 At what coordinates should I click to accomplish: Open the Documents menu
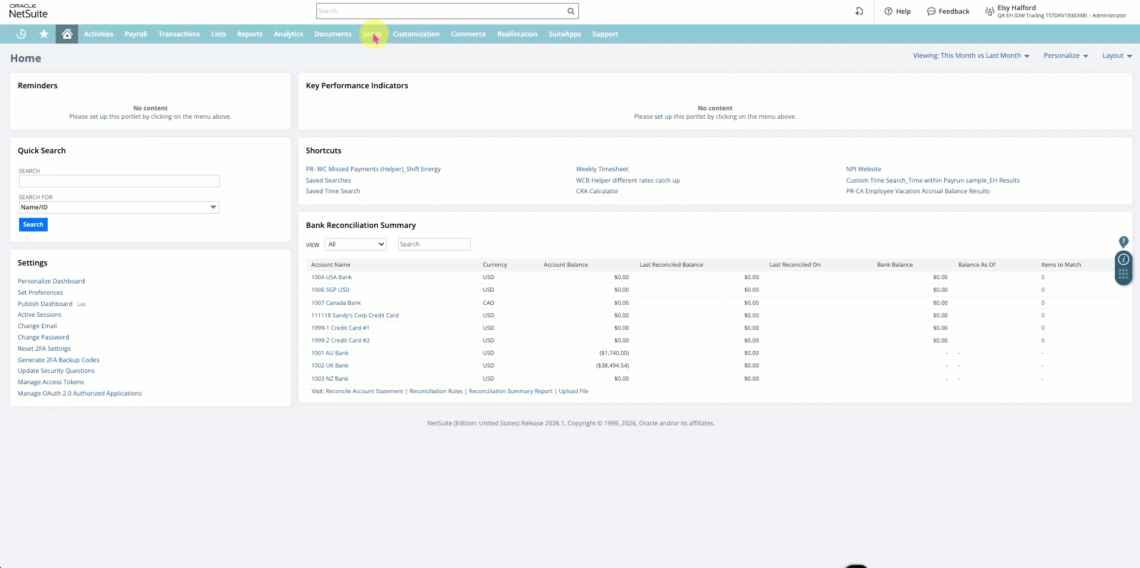pyautogui.click(x=333, y=34)
